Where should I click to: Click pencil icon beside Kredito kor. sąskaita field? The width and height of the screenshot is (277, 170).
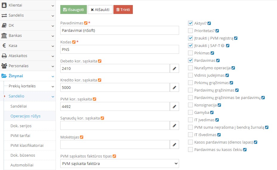coord(174,88)
